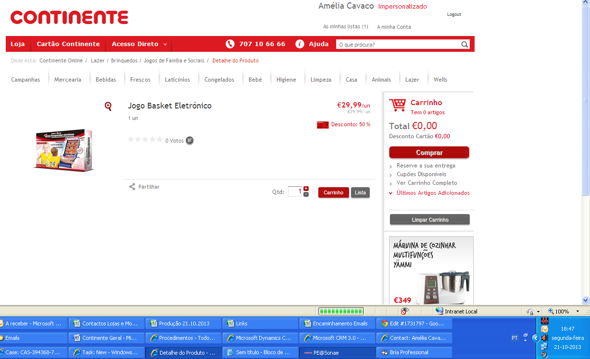The image size is (590, 359).
Task: Open Sem título Bloco de notas taskbar item
Action: (260, 352)
